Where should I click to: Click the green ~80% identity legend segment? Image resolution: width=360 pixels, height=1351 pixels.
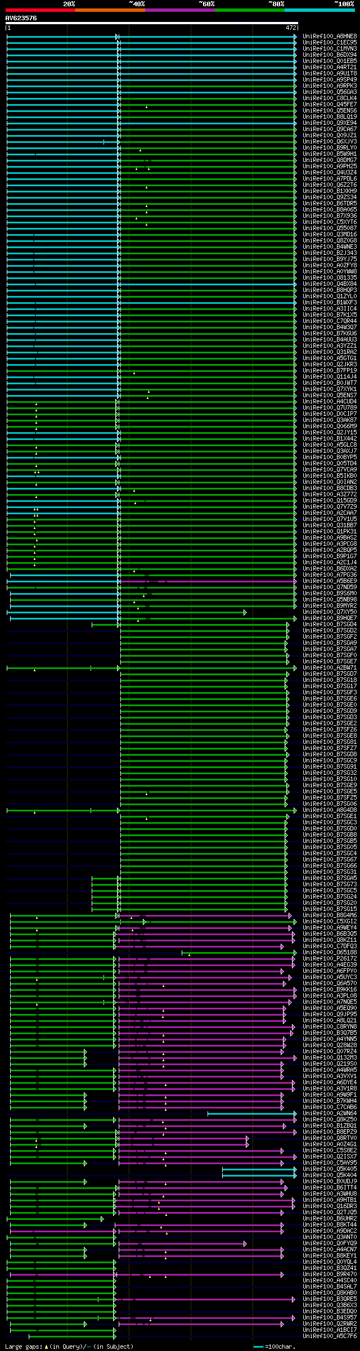250,10
